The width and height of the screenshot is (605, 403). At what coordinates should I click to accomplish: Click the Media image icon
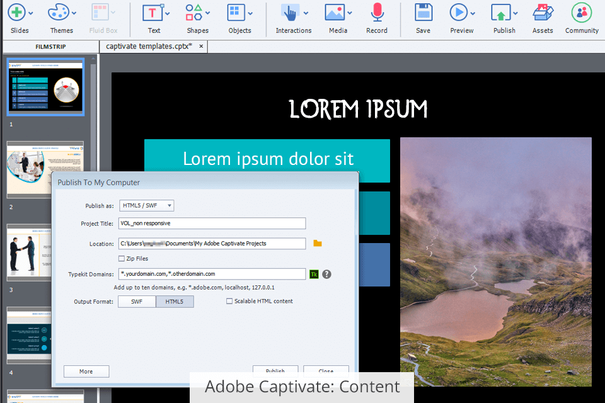coord(335,13)
